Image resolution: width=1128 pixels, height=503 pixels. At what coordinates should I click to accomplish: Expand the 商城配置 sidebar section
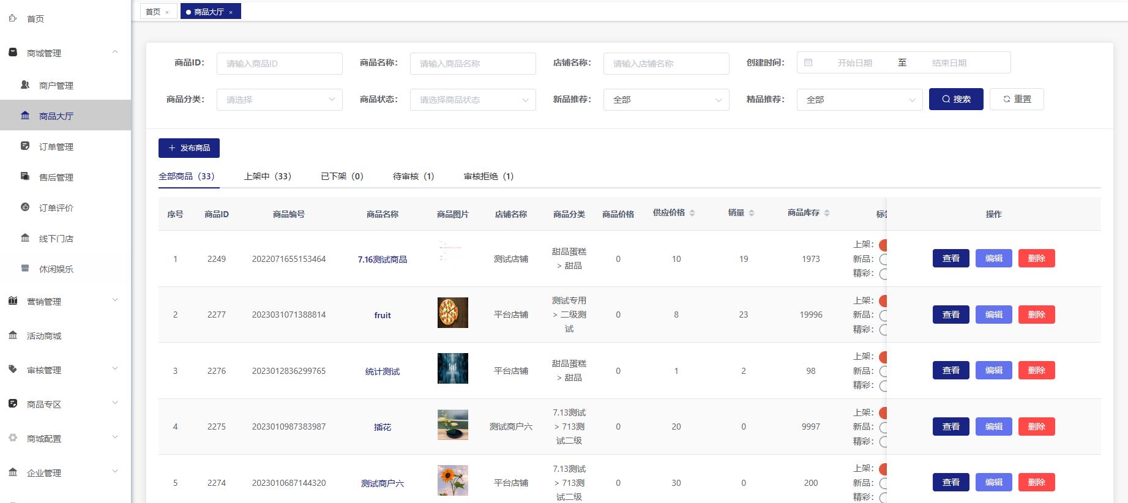click(115, 437)
